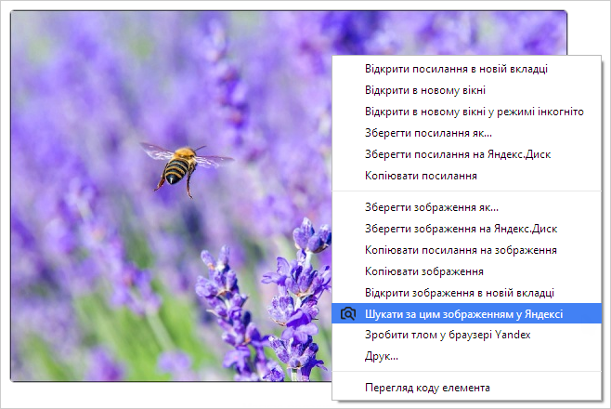Screen dimensions: 611x409
Task: Click 'Зберегти посилання як…'
Action: tap(466, 133)
